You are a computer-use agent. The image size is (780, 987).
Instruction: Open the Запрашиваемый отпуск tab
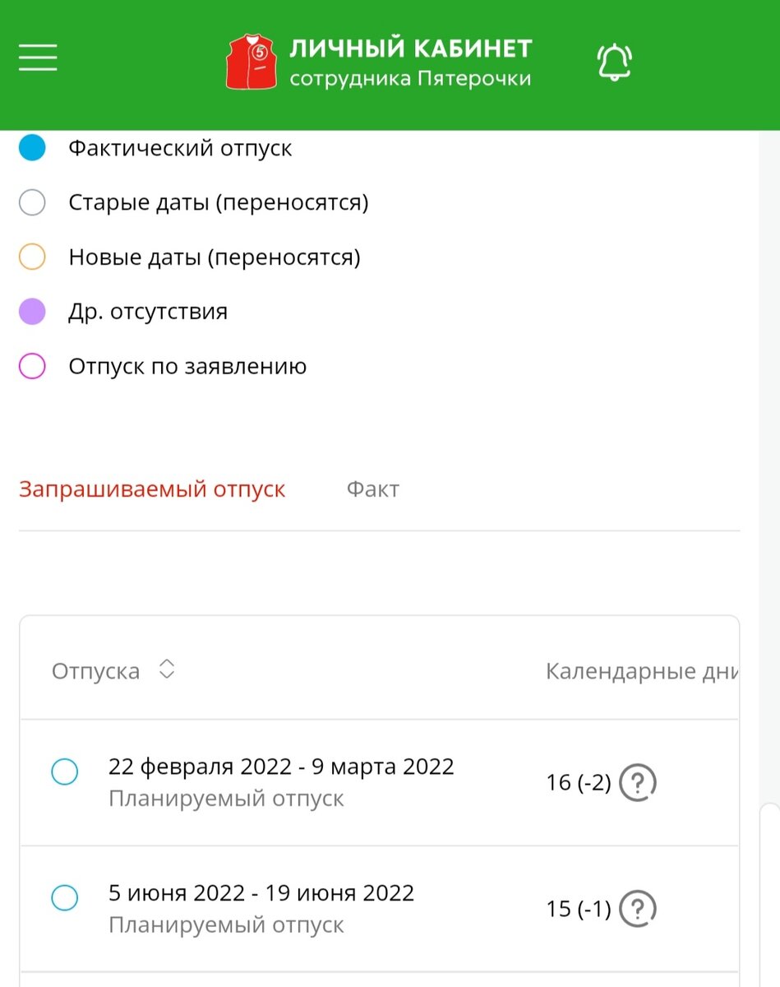point(153,489)
